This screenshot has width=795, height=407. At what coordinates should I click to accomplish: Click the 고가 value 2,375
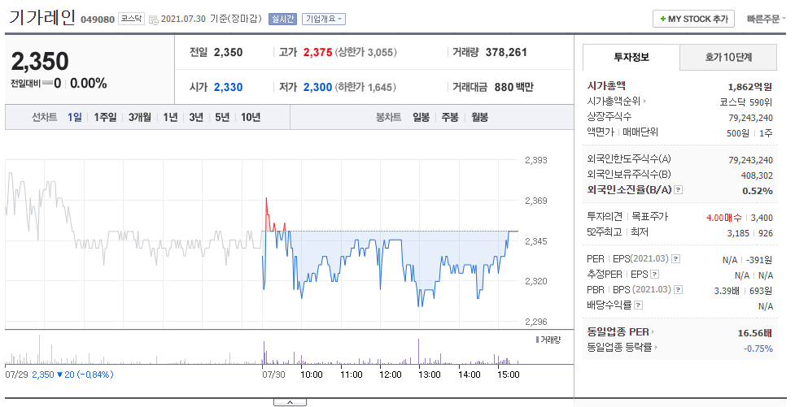click(x=318, y=52)
